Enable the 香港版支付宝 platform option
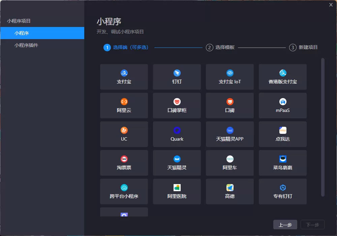The width and height of the screenshot is (337, 236). (x=282, y=77)
